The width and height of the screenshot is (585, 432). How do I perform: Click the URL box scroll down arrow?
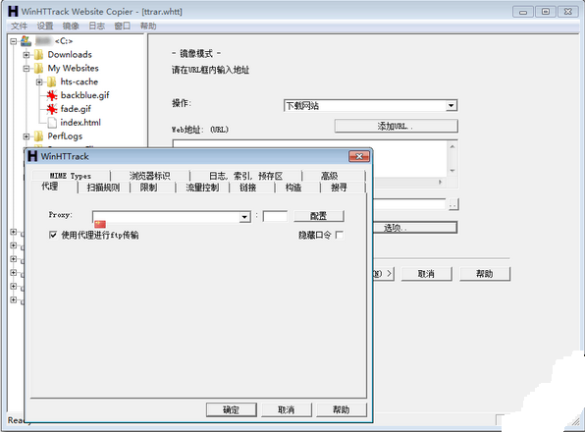452,171
